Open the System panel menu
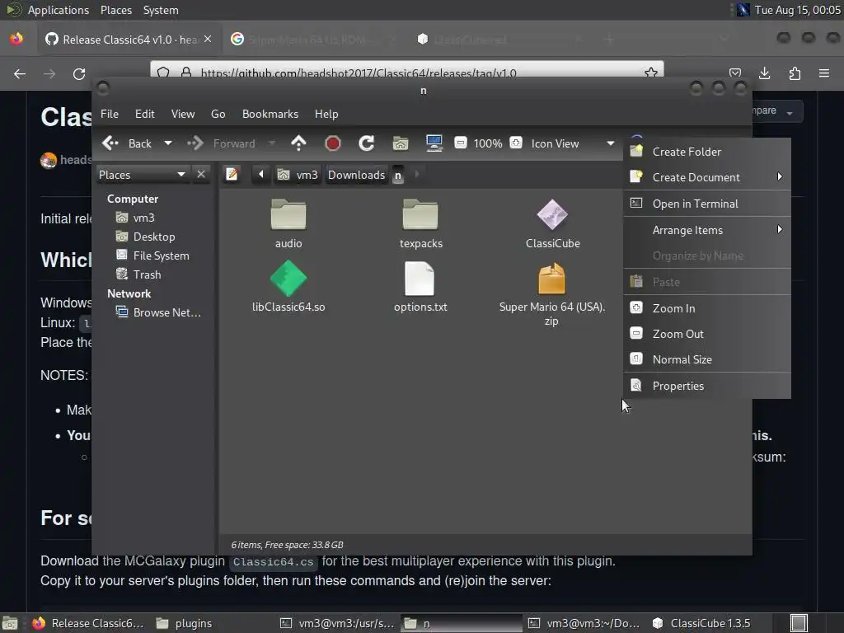Image resolution: width=844 pixels, height=633 pixels. tap(161, 10)
